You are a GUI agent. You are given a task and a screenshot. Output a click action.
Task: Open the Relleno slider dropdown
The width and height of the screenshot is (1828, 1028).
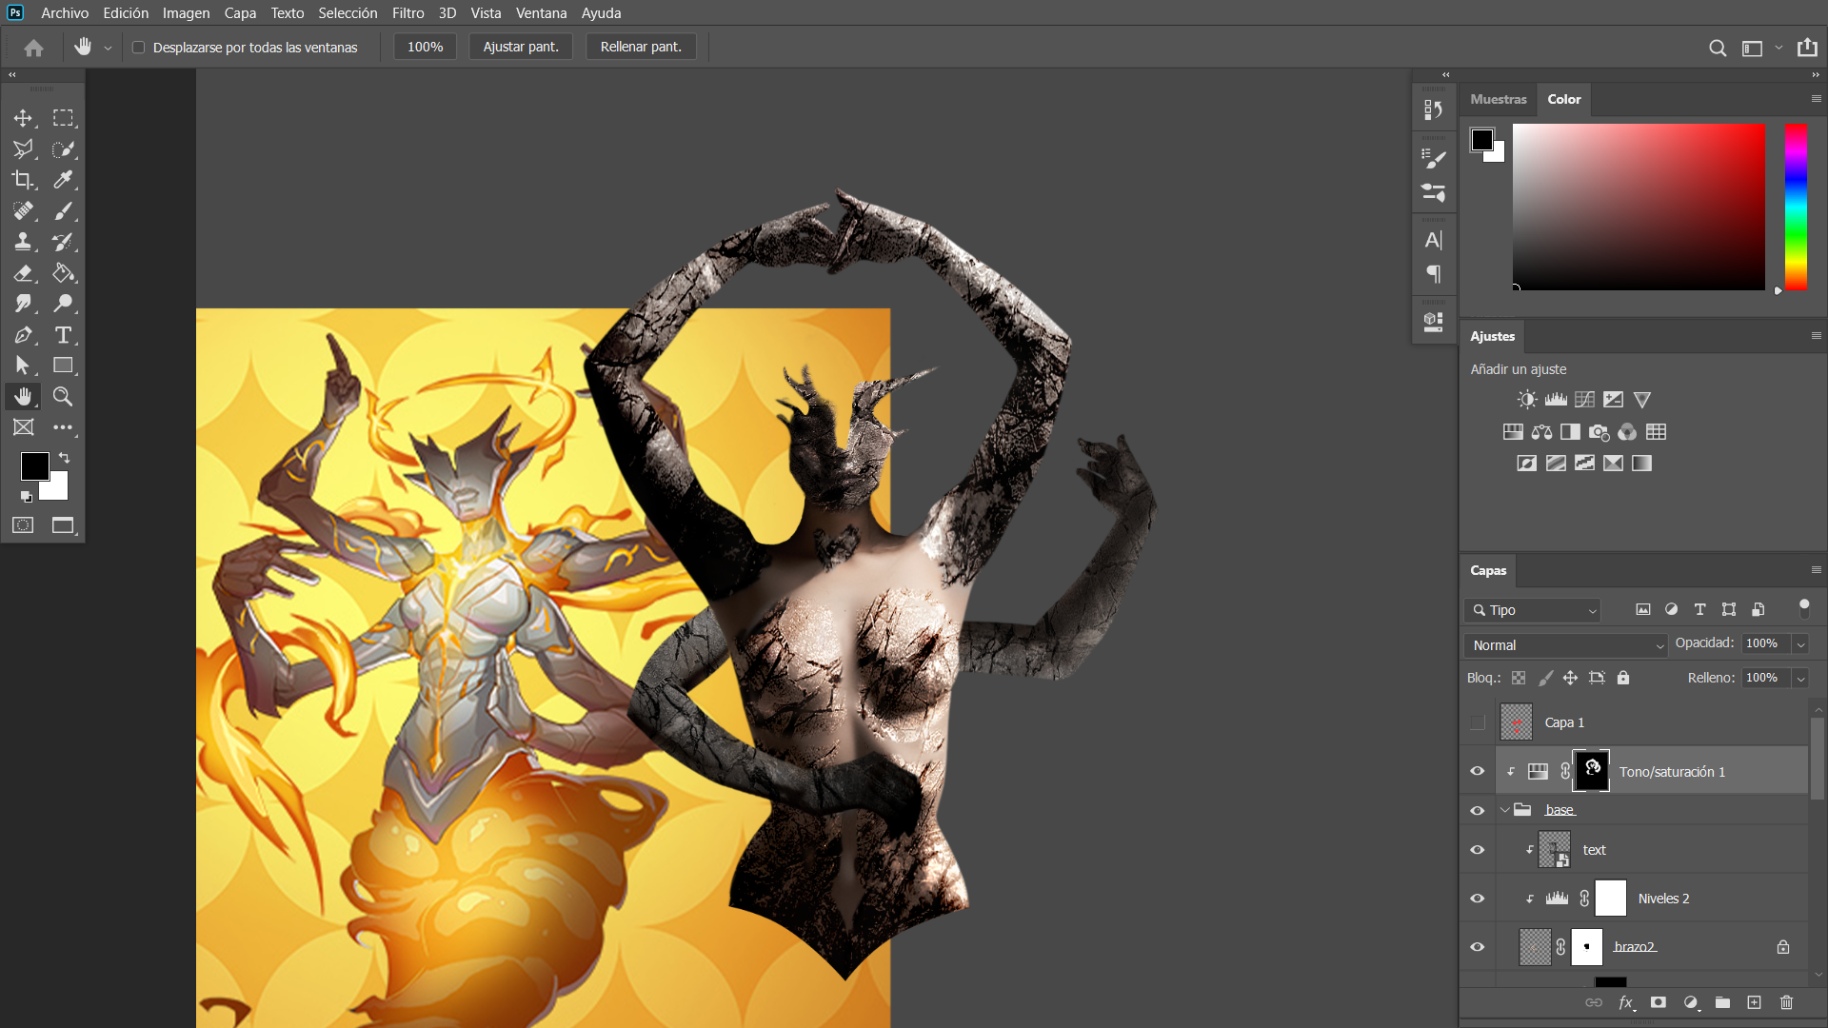coord(1800,679)
